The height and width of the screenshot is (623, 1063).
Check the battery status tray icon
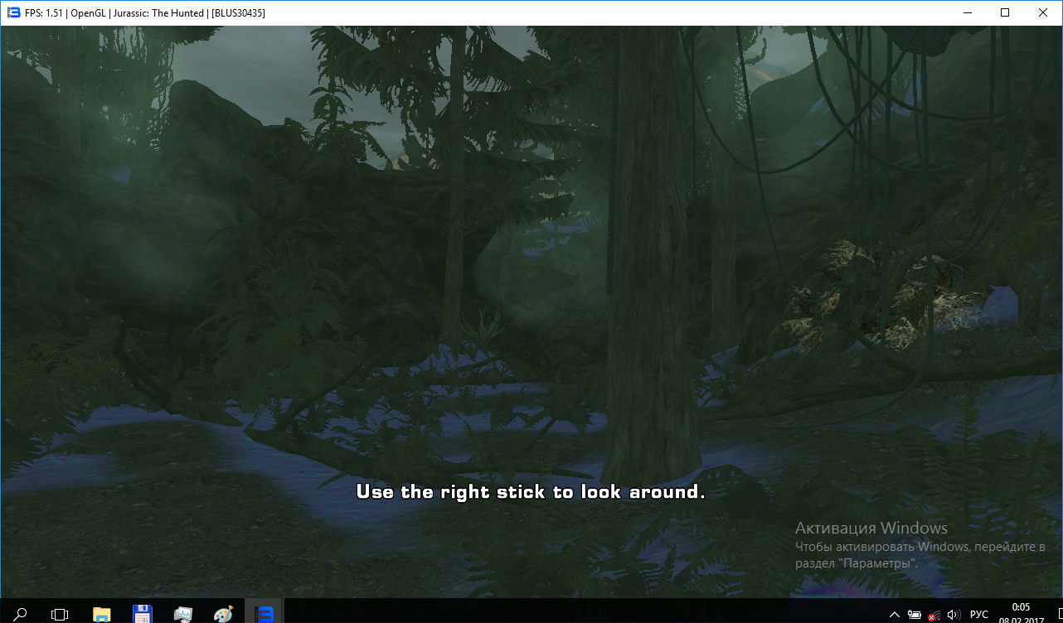click(915, 615)
